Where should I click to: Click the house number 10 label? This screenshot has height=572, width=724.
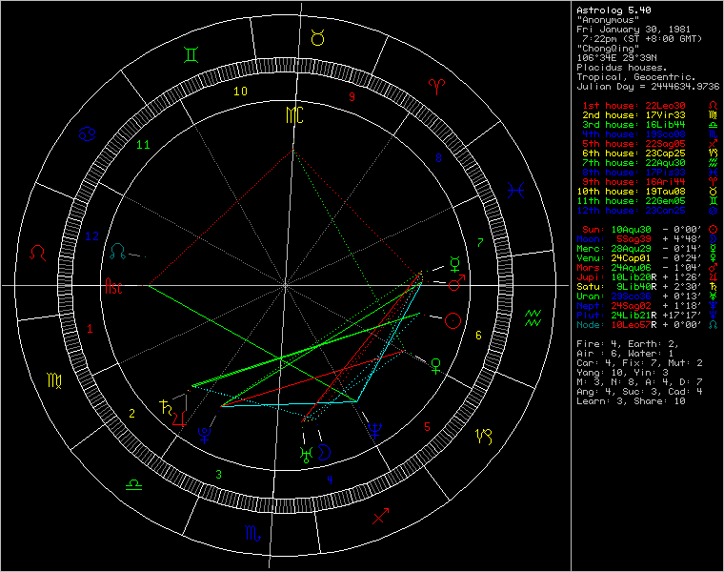click(241, 92)
